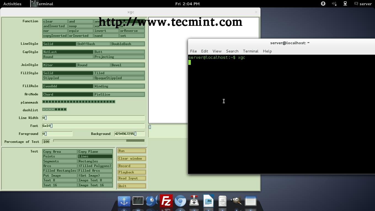Open the LibreOffice Writer dock icon
Viewport: 375px width, 211px height.
pyautogui.click(x=208, y=201)
